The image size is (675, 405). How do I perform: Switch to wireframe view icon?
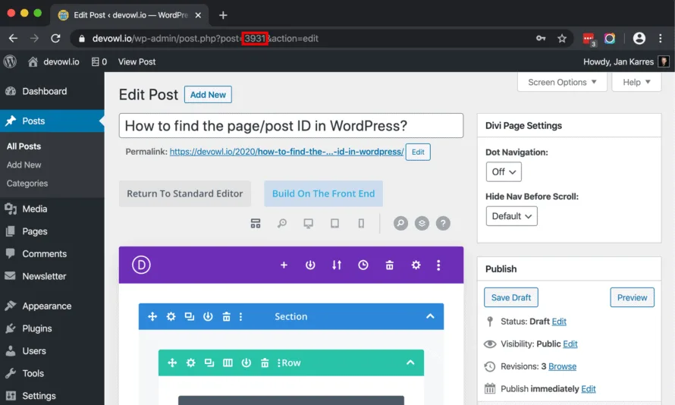point(256,224)
